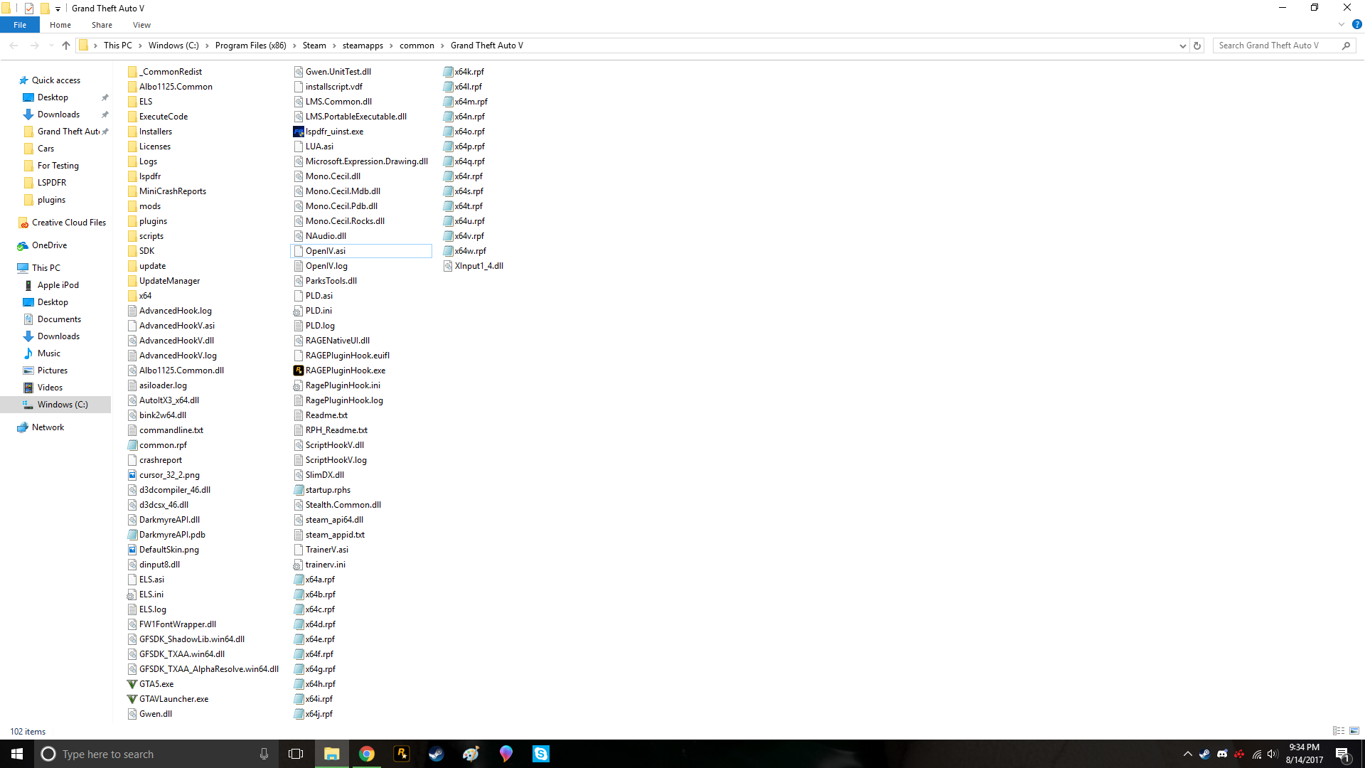Select LSPDFR folder in Quick access
1365x768 pixels.
(51, 183)
